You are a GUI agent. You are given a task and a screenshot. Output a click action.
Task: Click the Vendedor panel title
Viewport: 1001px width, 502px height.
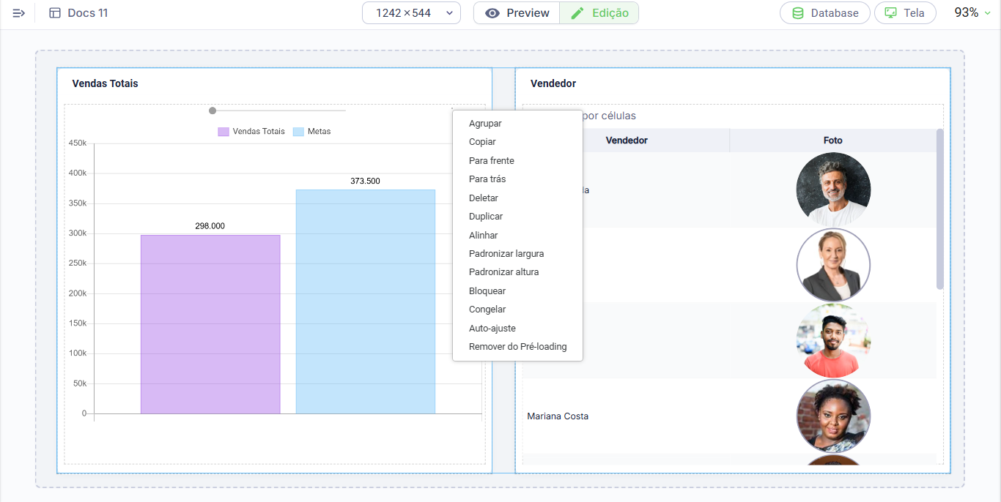coord(553,83)
